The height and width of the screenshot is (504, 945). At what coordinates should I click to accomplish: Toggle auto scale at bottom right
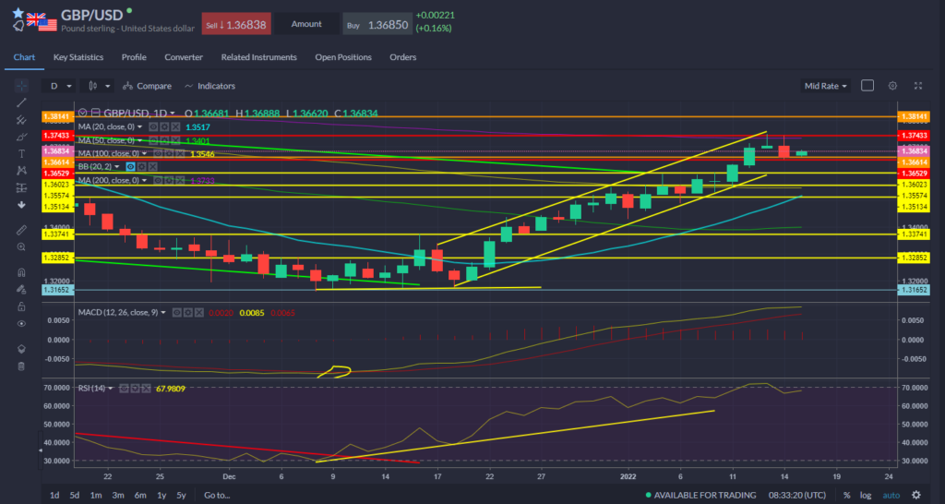[892, 495]
